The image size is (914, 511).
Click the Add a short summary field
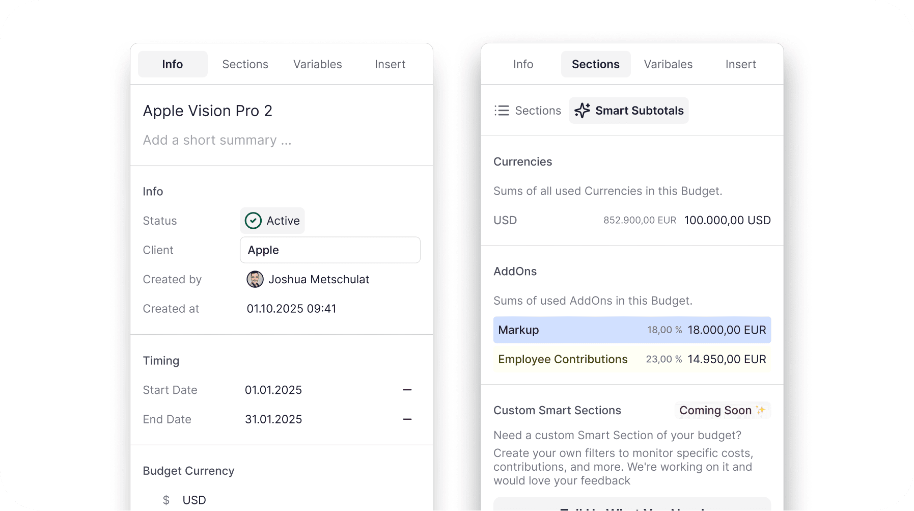[x=217, y=140]
